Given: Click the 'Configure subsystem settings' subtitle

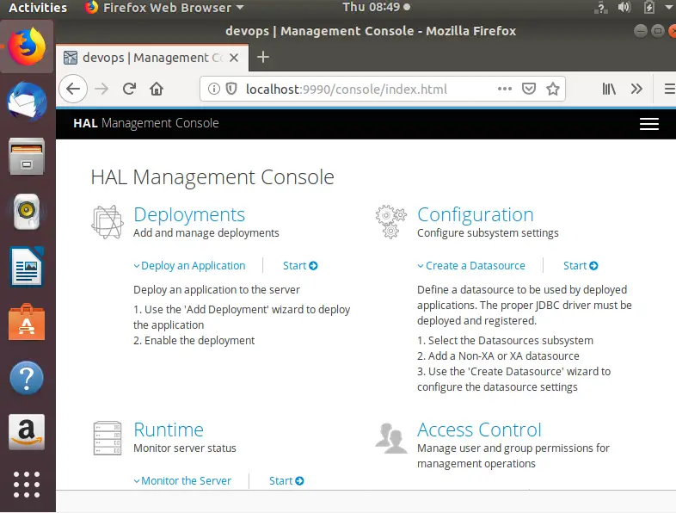Looking at the screenshot, I should [x=488, y=233].
